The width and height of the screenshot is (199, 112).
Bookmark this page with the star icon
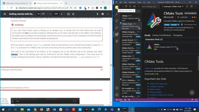click(x=75, y=8)
